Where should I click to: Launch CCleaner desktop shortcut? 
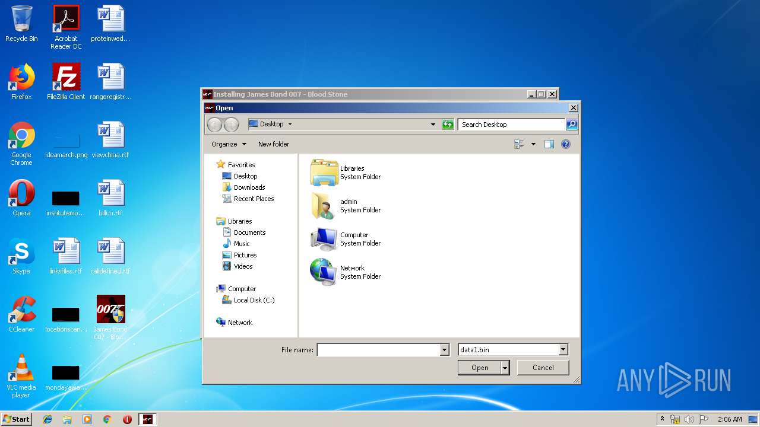[21, 314]
